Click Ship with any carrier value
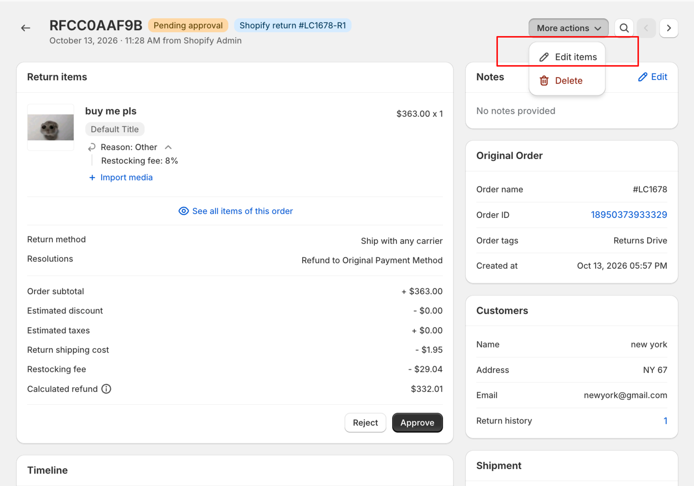694x486 pixels. 401,241
